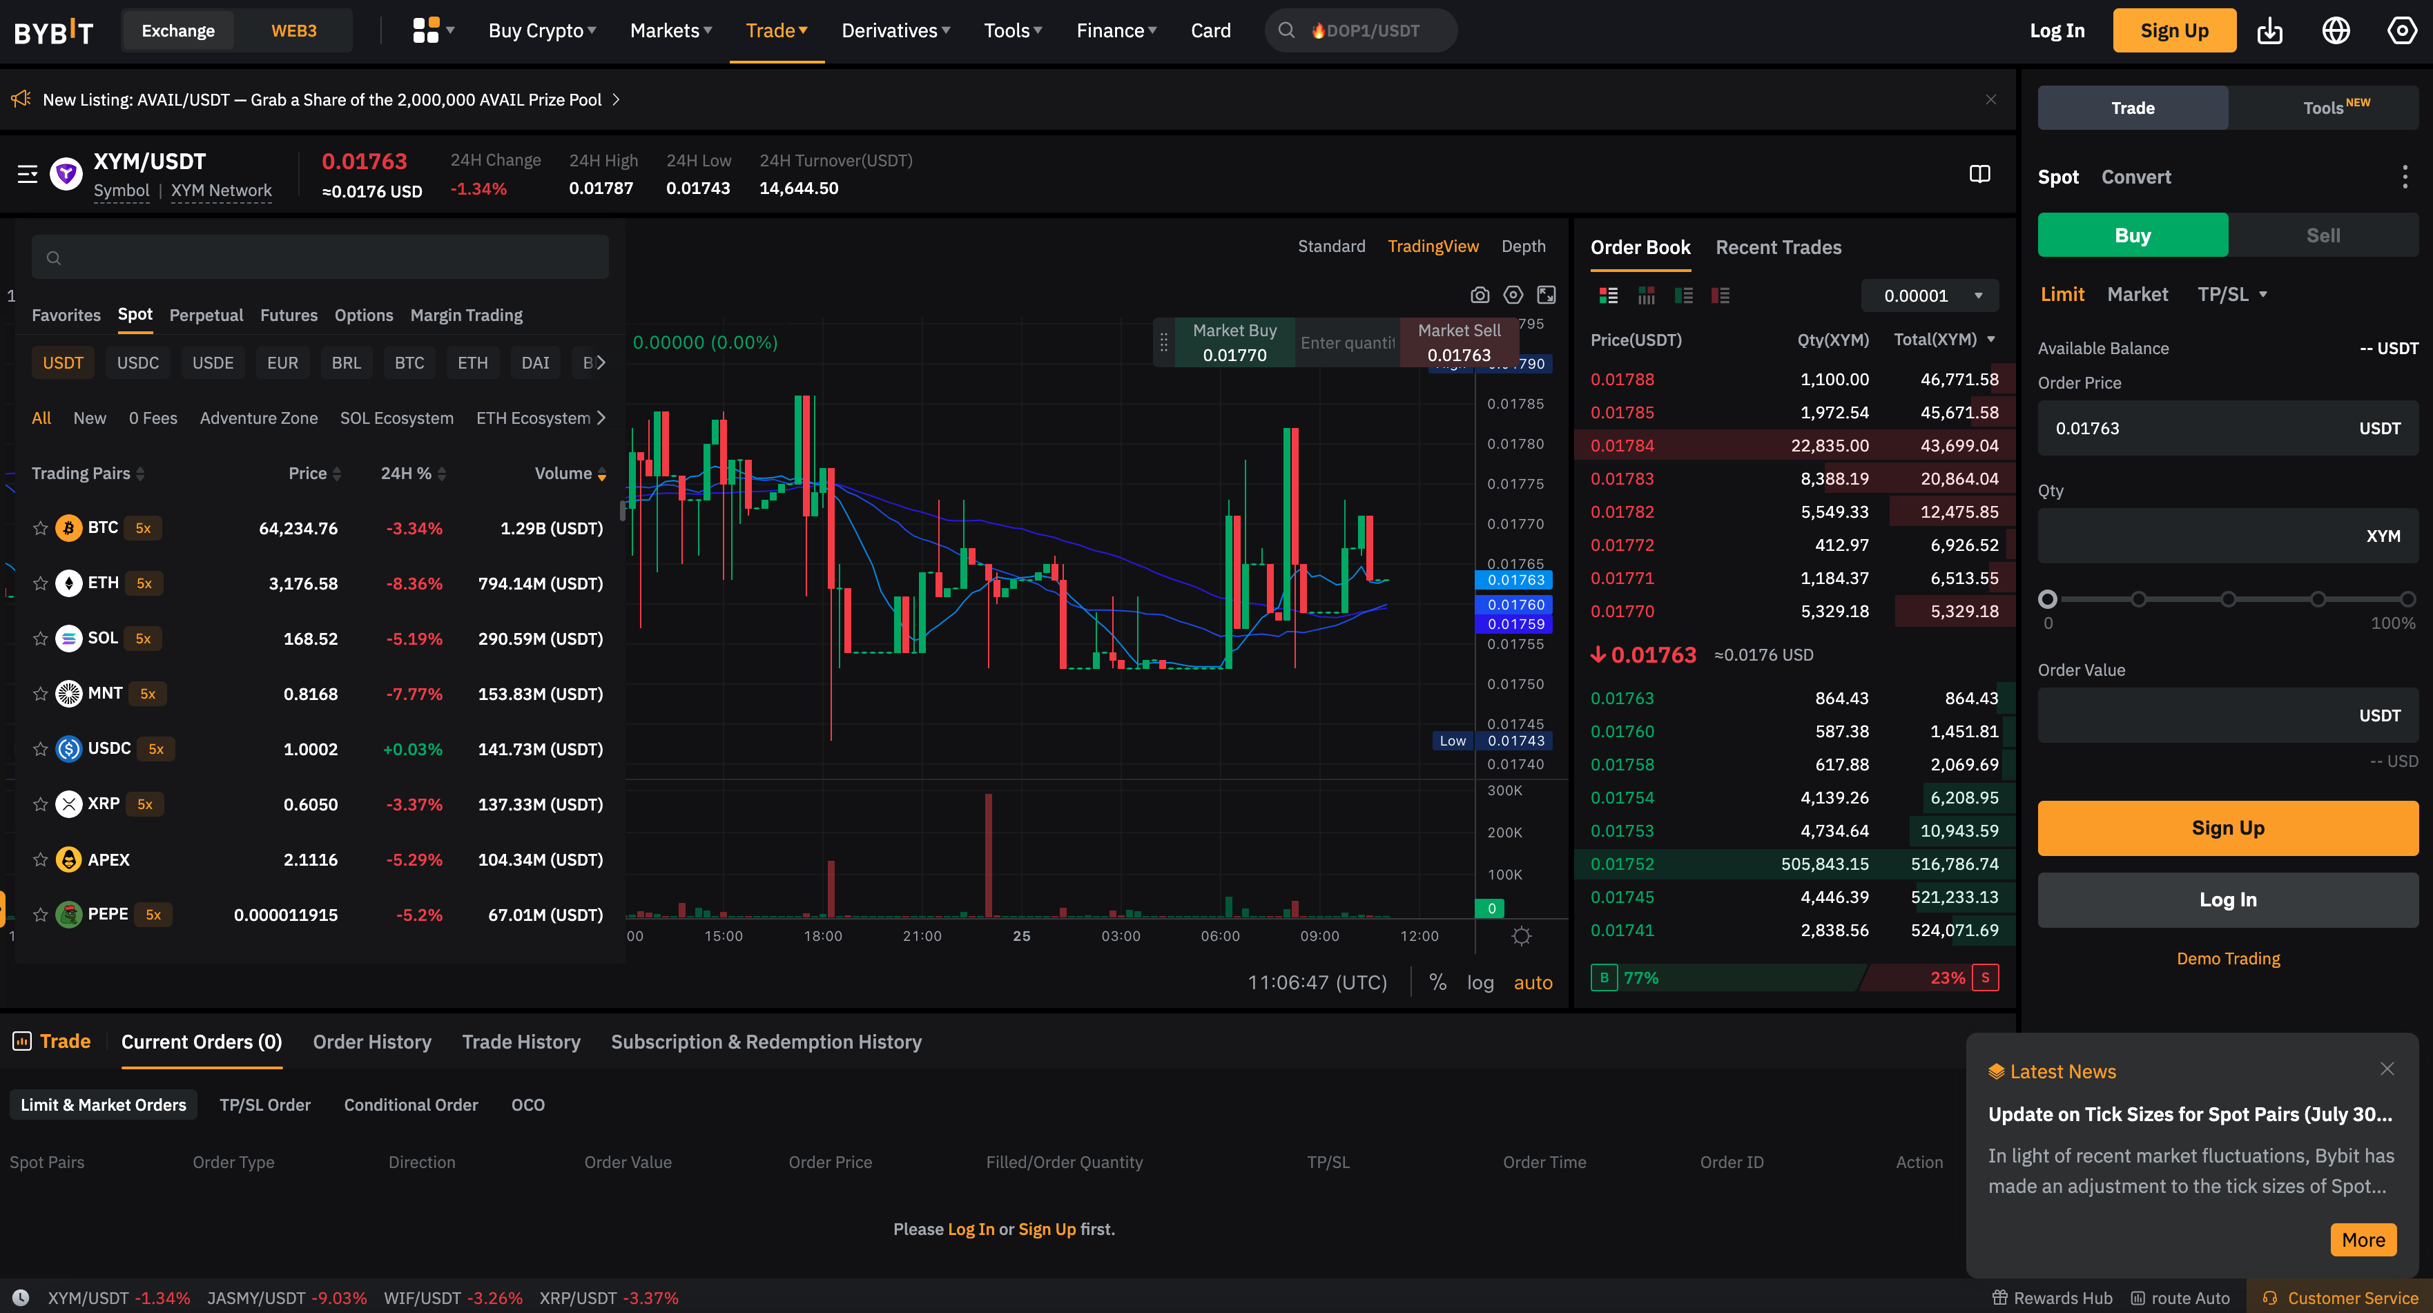Open the download app icon
2433x1313 pixels.
click(2269, 31)
